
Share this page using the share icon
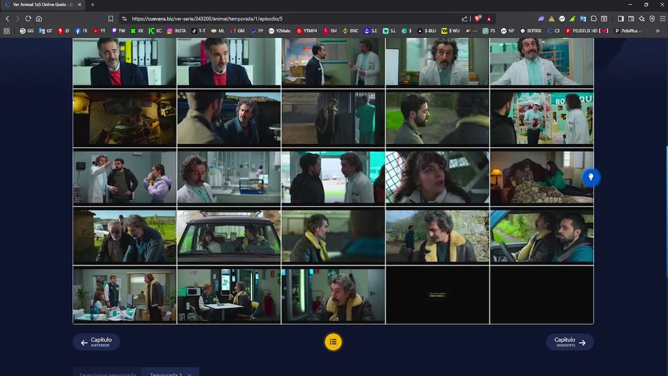pos(464,19)
